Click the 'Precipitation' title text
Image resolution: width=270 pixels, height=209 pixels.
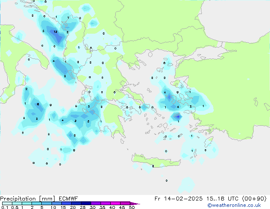coord(18,199)
